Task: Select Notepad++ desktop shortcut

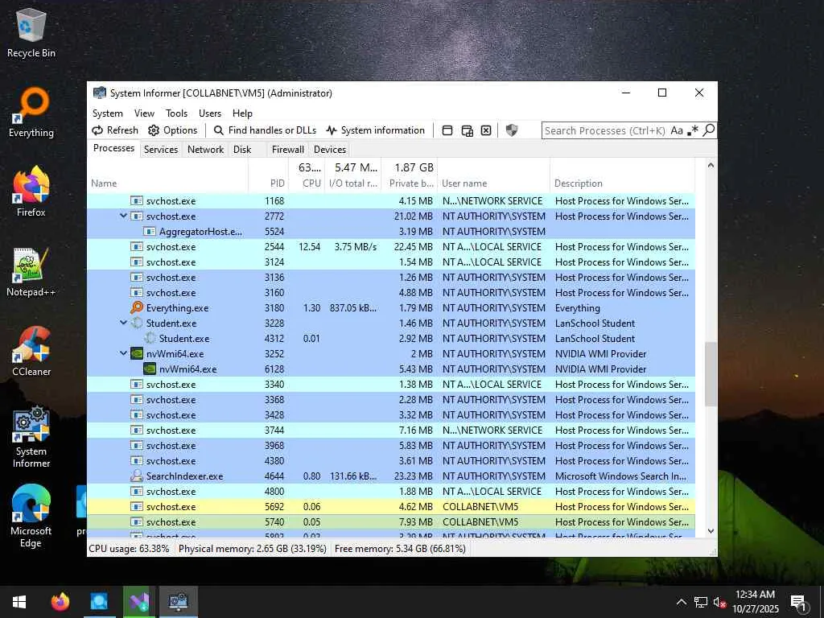Action: (x=31, y=272)
